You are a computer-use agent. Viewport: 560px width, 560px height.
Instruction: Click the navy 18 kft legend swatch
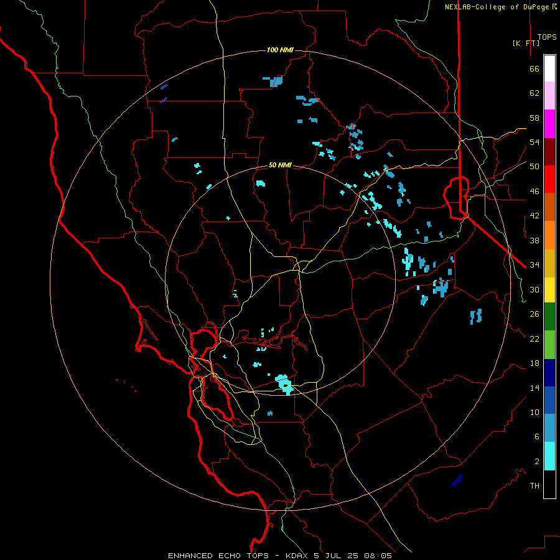tap(549, 373)
